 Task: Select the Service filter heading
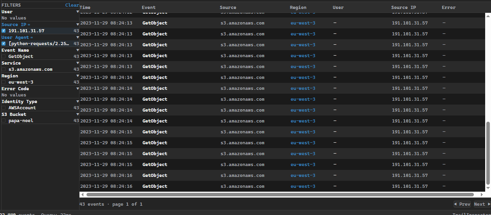tap(11, 63)
